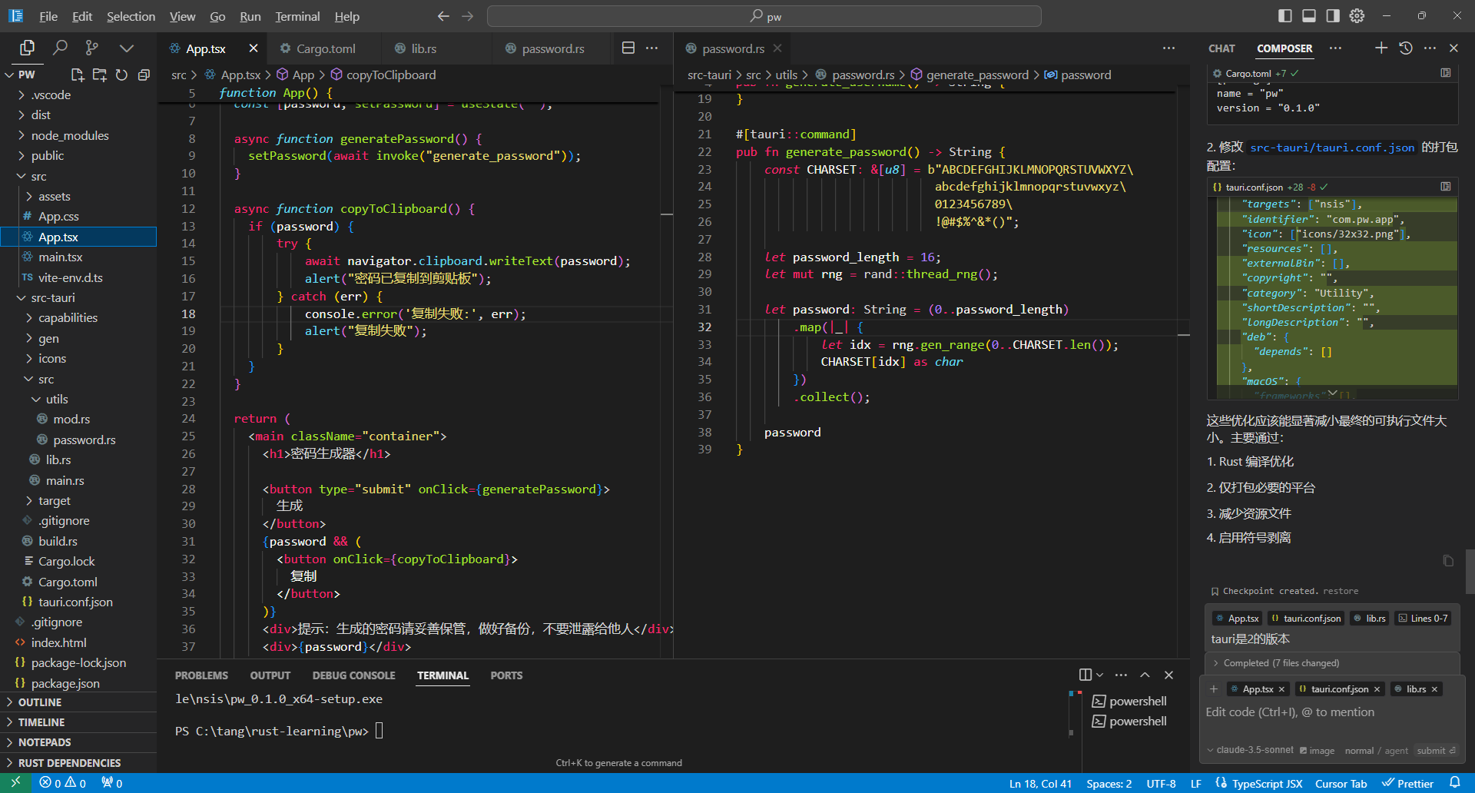Image resolution: width=1475 pixels, height=793 pixels.
Task: Switch to the CHAT tab
Action: tap(1221, 48)
